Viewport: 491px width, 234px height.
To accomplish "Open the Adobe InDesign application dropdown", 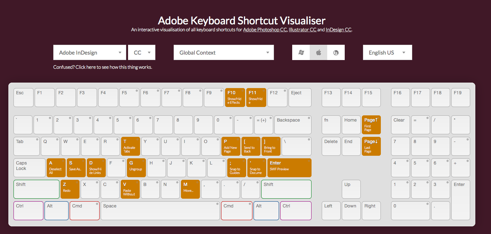I will pyautogui.click(x=89, y=52).
